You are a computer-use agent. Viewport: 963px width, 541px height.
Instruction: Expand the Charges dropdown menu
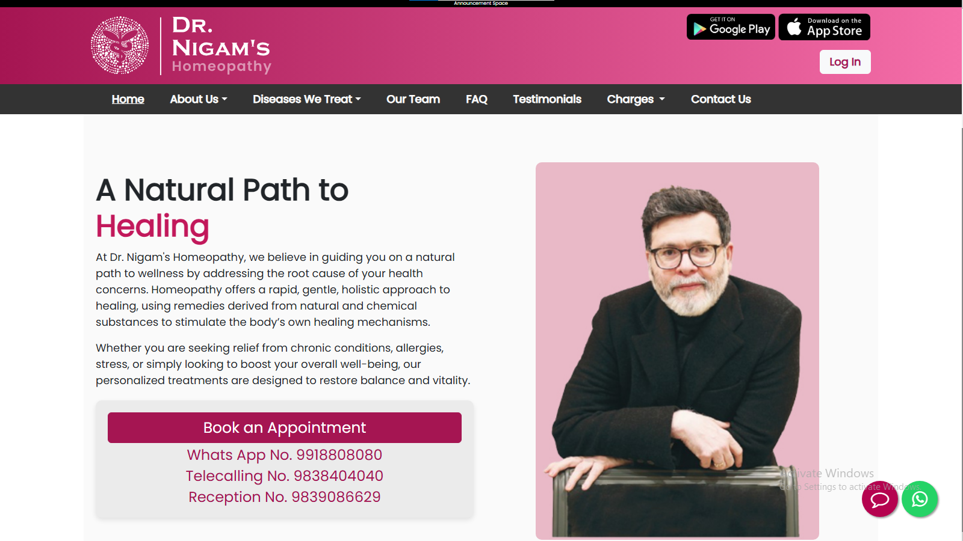click(636, 99)
